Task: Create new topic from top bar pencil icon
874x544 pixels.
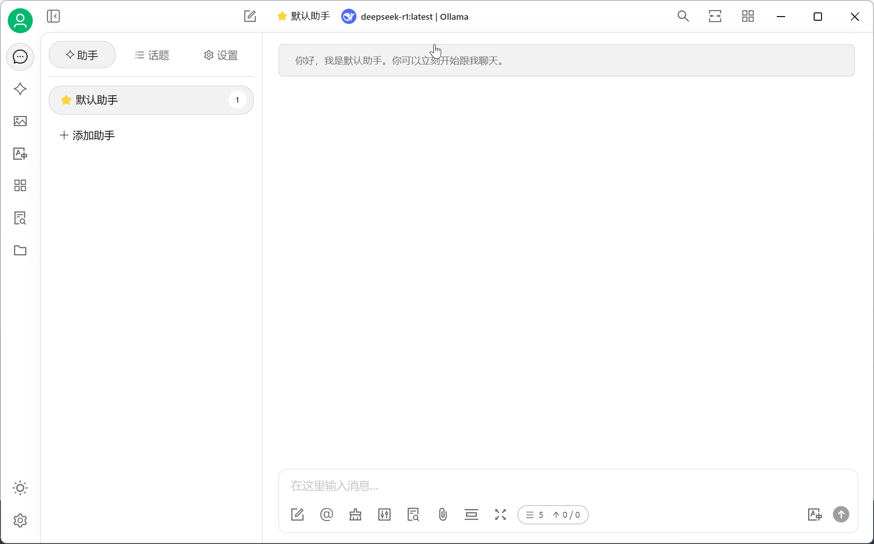Action: 250,17
